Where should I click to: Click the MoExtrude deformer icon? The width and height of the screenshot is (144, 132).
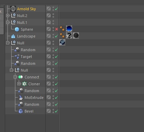(x=21, y=98)
